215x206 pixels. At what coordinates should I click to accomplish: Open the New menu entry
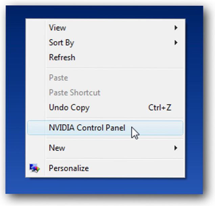click(x=57, y=148)
